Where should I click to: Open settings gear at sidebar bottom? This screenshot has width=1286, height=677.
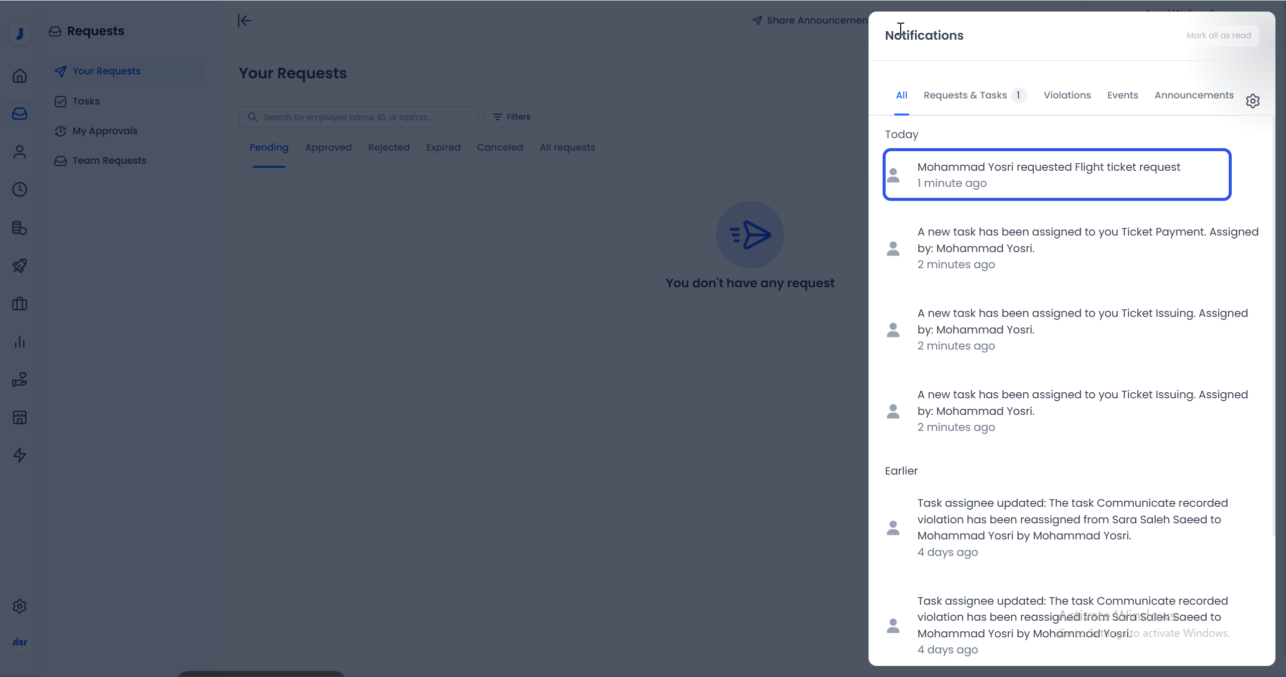[x=20, y=606]
